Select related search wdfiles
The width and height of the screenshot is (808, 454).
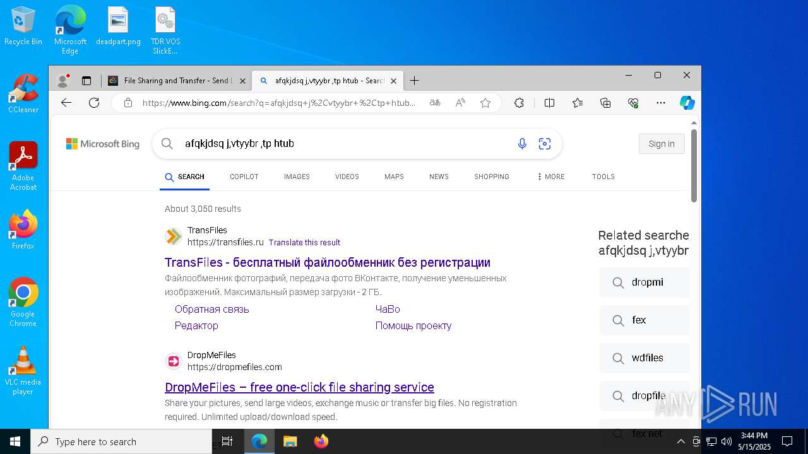point(644,358)
